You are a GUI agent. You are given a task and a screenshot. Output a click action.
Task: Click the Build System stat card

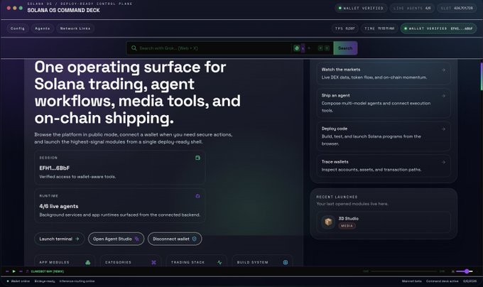(x=262, y=261)
